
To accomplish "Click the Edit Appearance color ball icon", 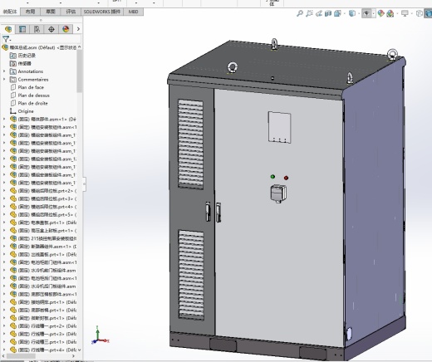I will tap(381, 13).
